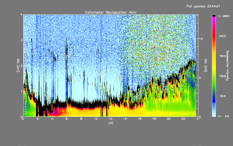Click the 2 km tick on left axis
The height and width of the screenshot is (146, 233).
(x=22, y=65)
